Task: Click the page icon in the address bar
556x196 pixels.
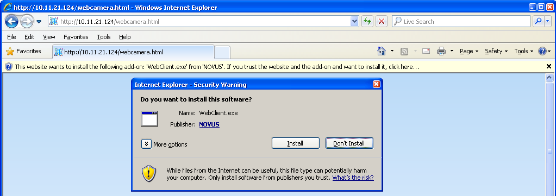Action: 54,22
